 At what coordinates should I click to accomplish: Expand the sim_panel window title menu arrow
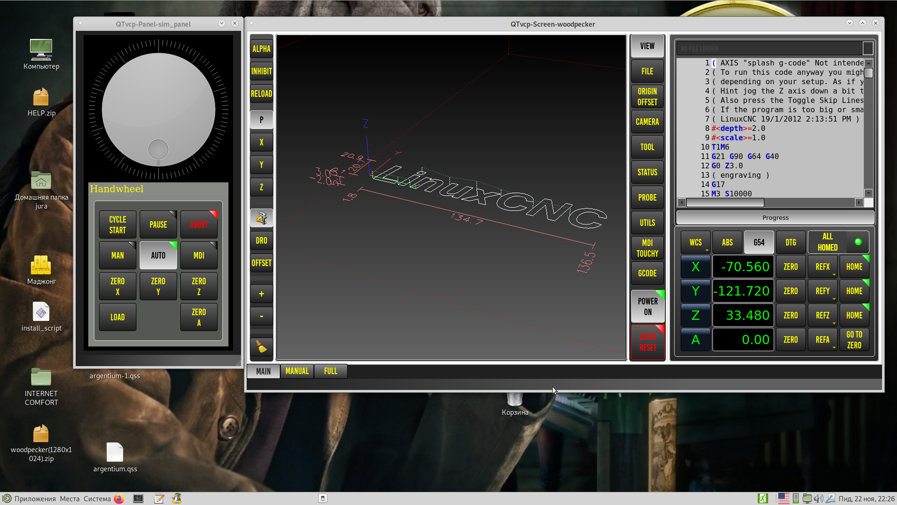221,23
